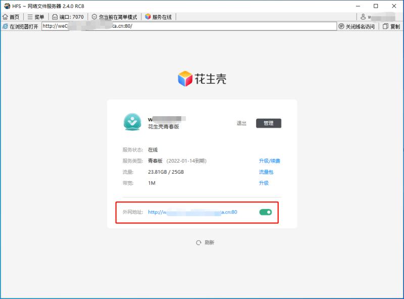Click the 在浏览器打开 browser icon

tap(5, 26)
